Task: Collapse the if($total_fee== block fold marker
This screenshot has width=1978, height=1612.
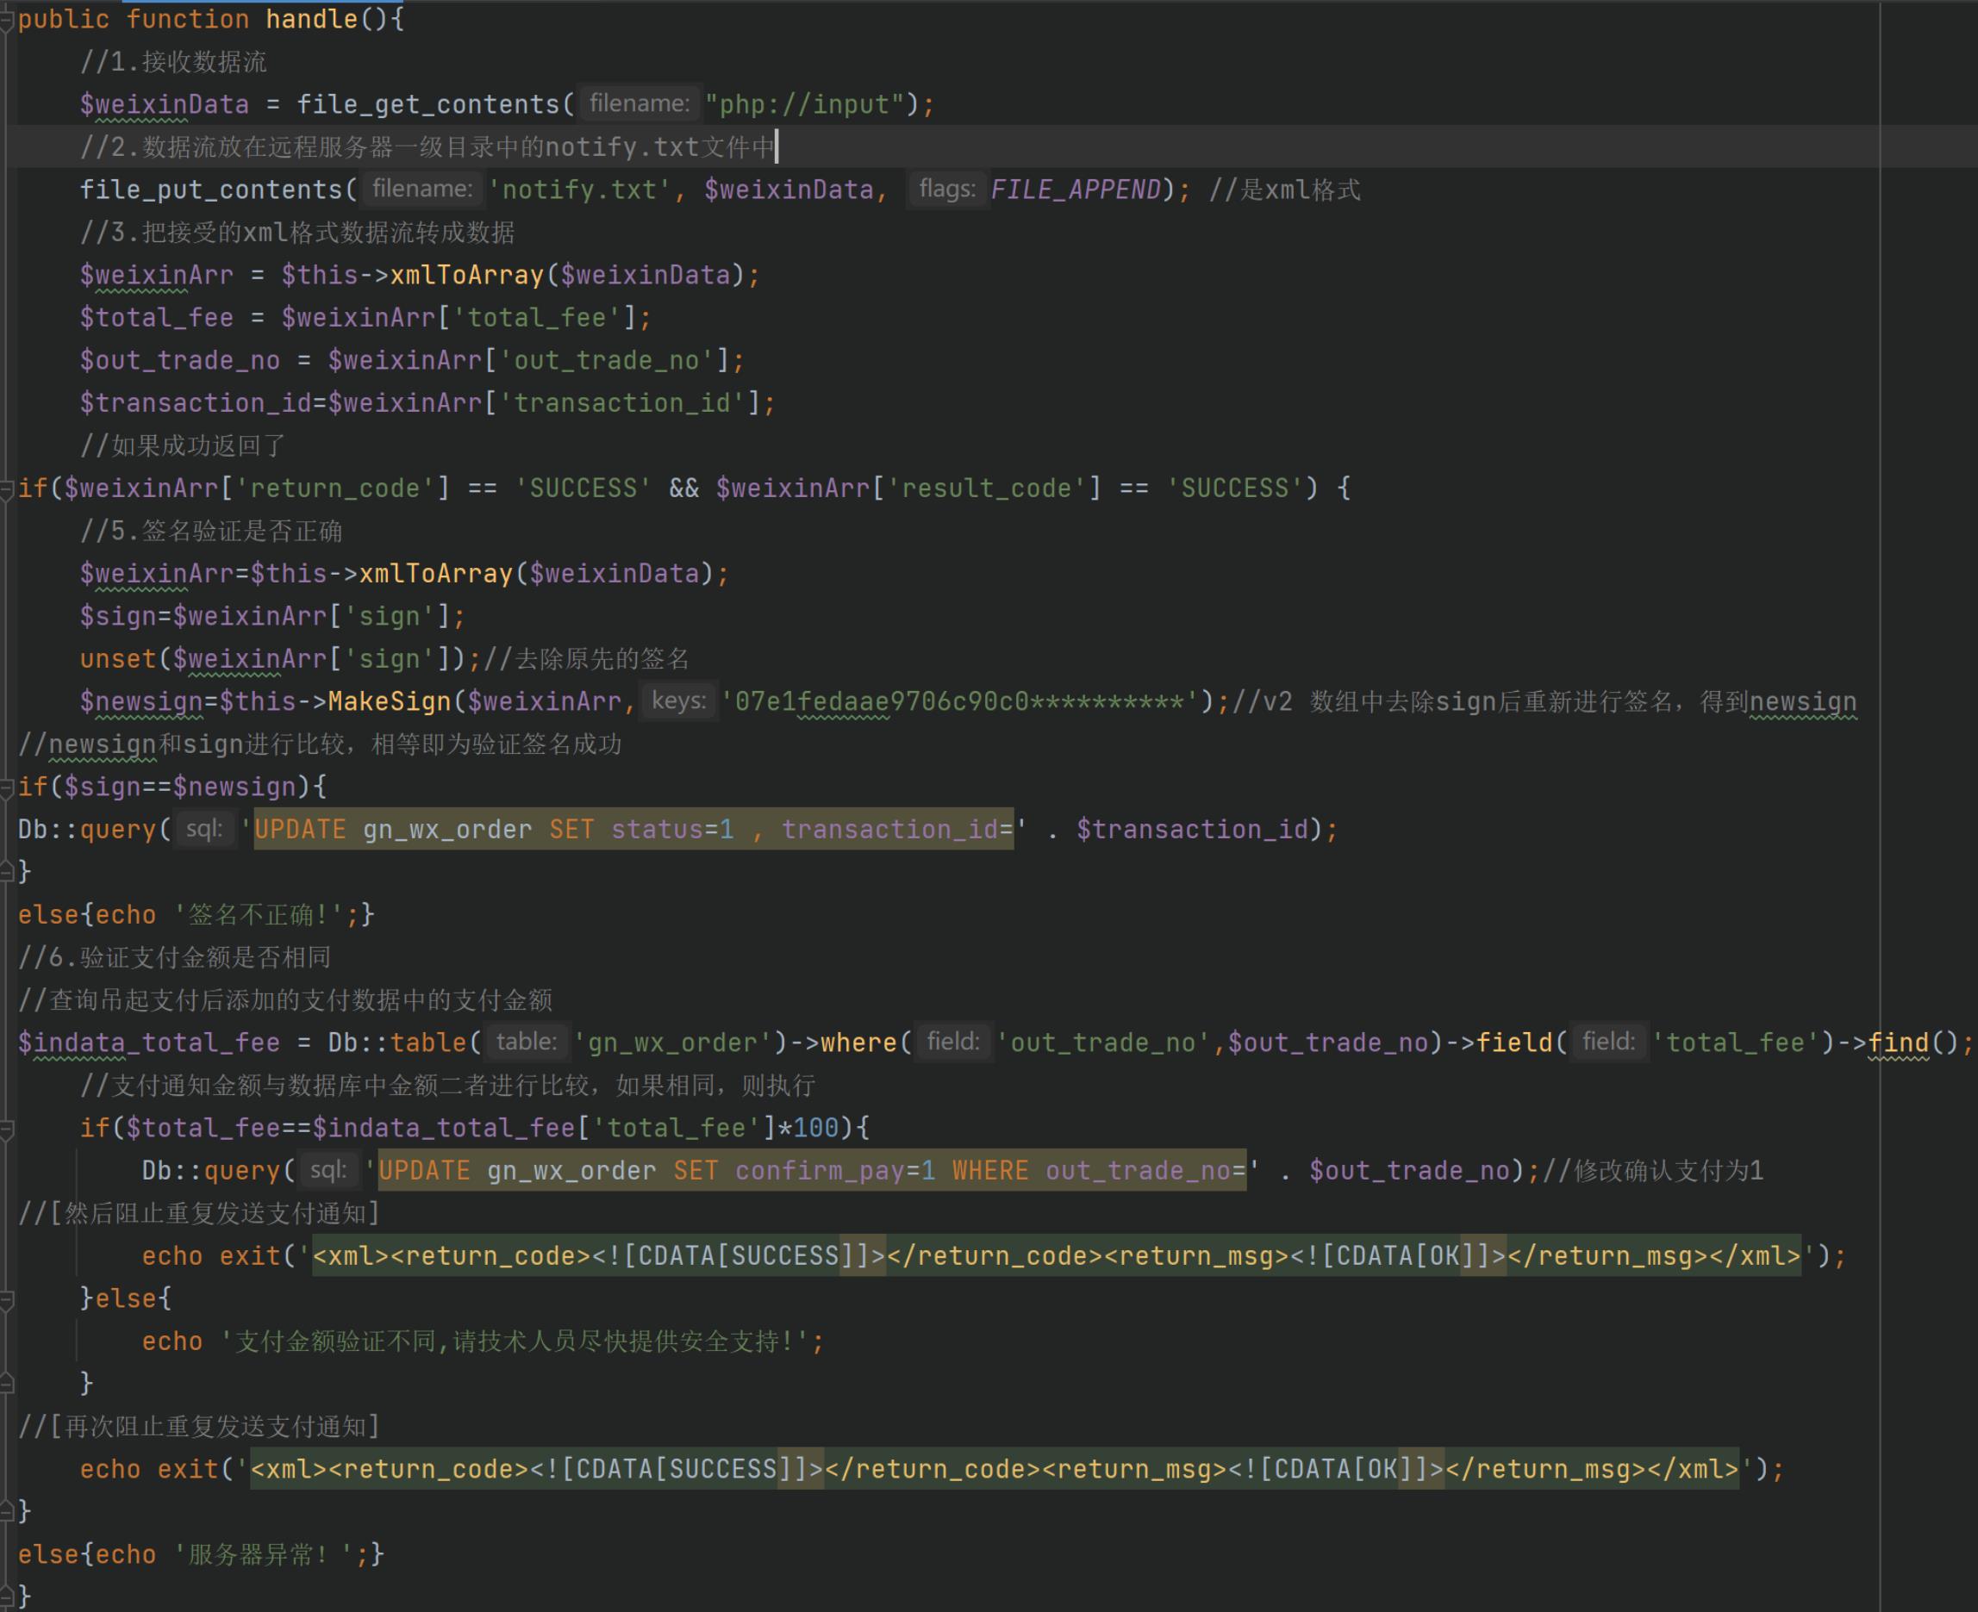Action: click(5, 1128)
